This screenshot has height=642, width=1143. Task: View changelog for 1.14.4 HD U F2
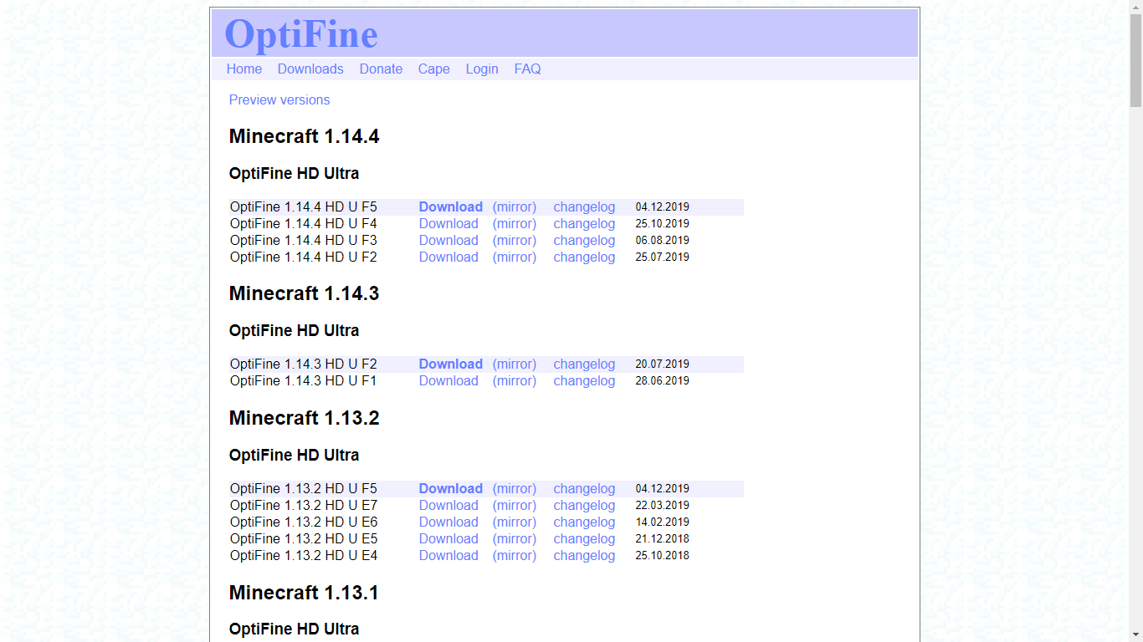click(x=584, y=257)
